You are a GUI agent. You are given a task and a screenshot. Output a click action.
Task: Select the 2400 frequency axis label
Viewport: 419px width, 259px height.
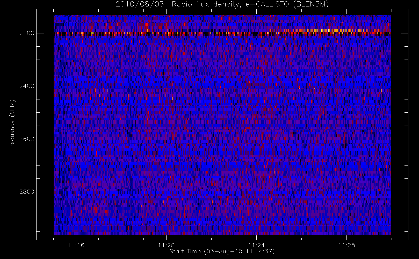[x=27, y=86]
